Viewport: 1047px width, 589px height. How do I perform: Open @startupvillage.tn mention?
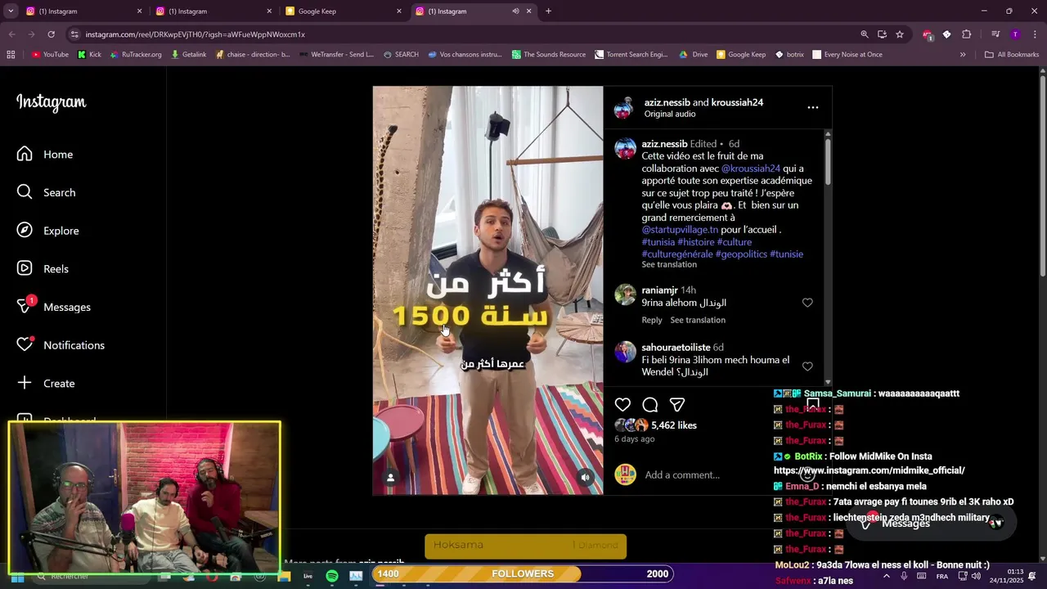(x=680, y=230)
